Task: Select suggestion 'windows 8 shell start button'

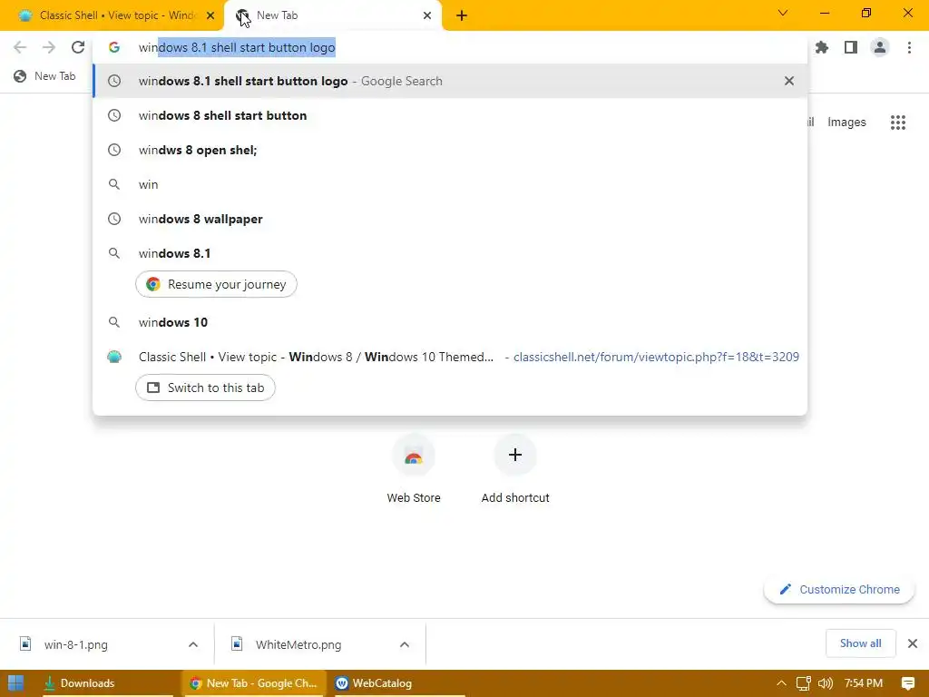Action: [450, 115]
